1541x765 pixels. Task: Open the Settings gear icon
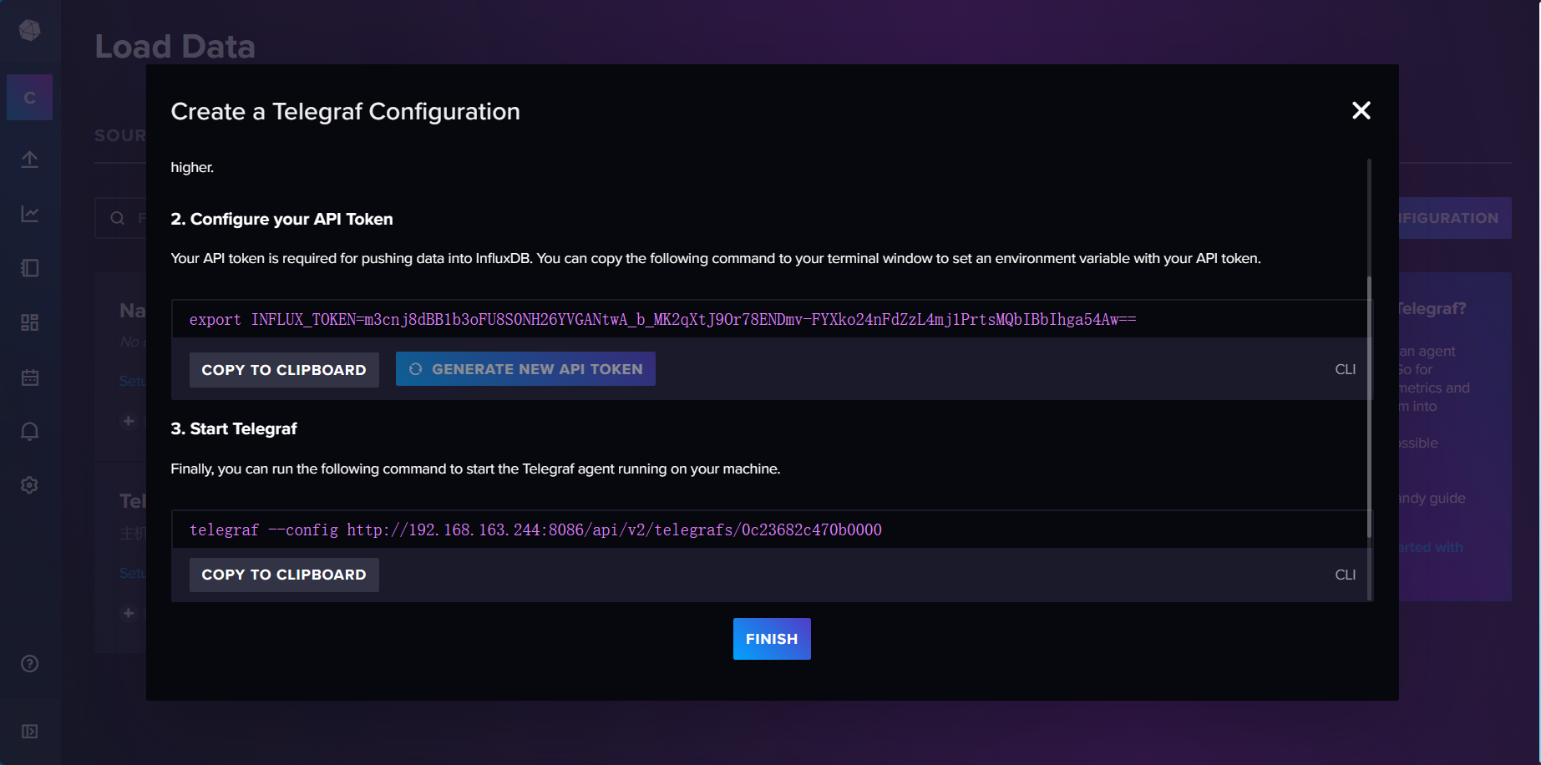pyautogui.click(x=29, y=484)
